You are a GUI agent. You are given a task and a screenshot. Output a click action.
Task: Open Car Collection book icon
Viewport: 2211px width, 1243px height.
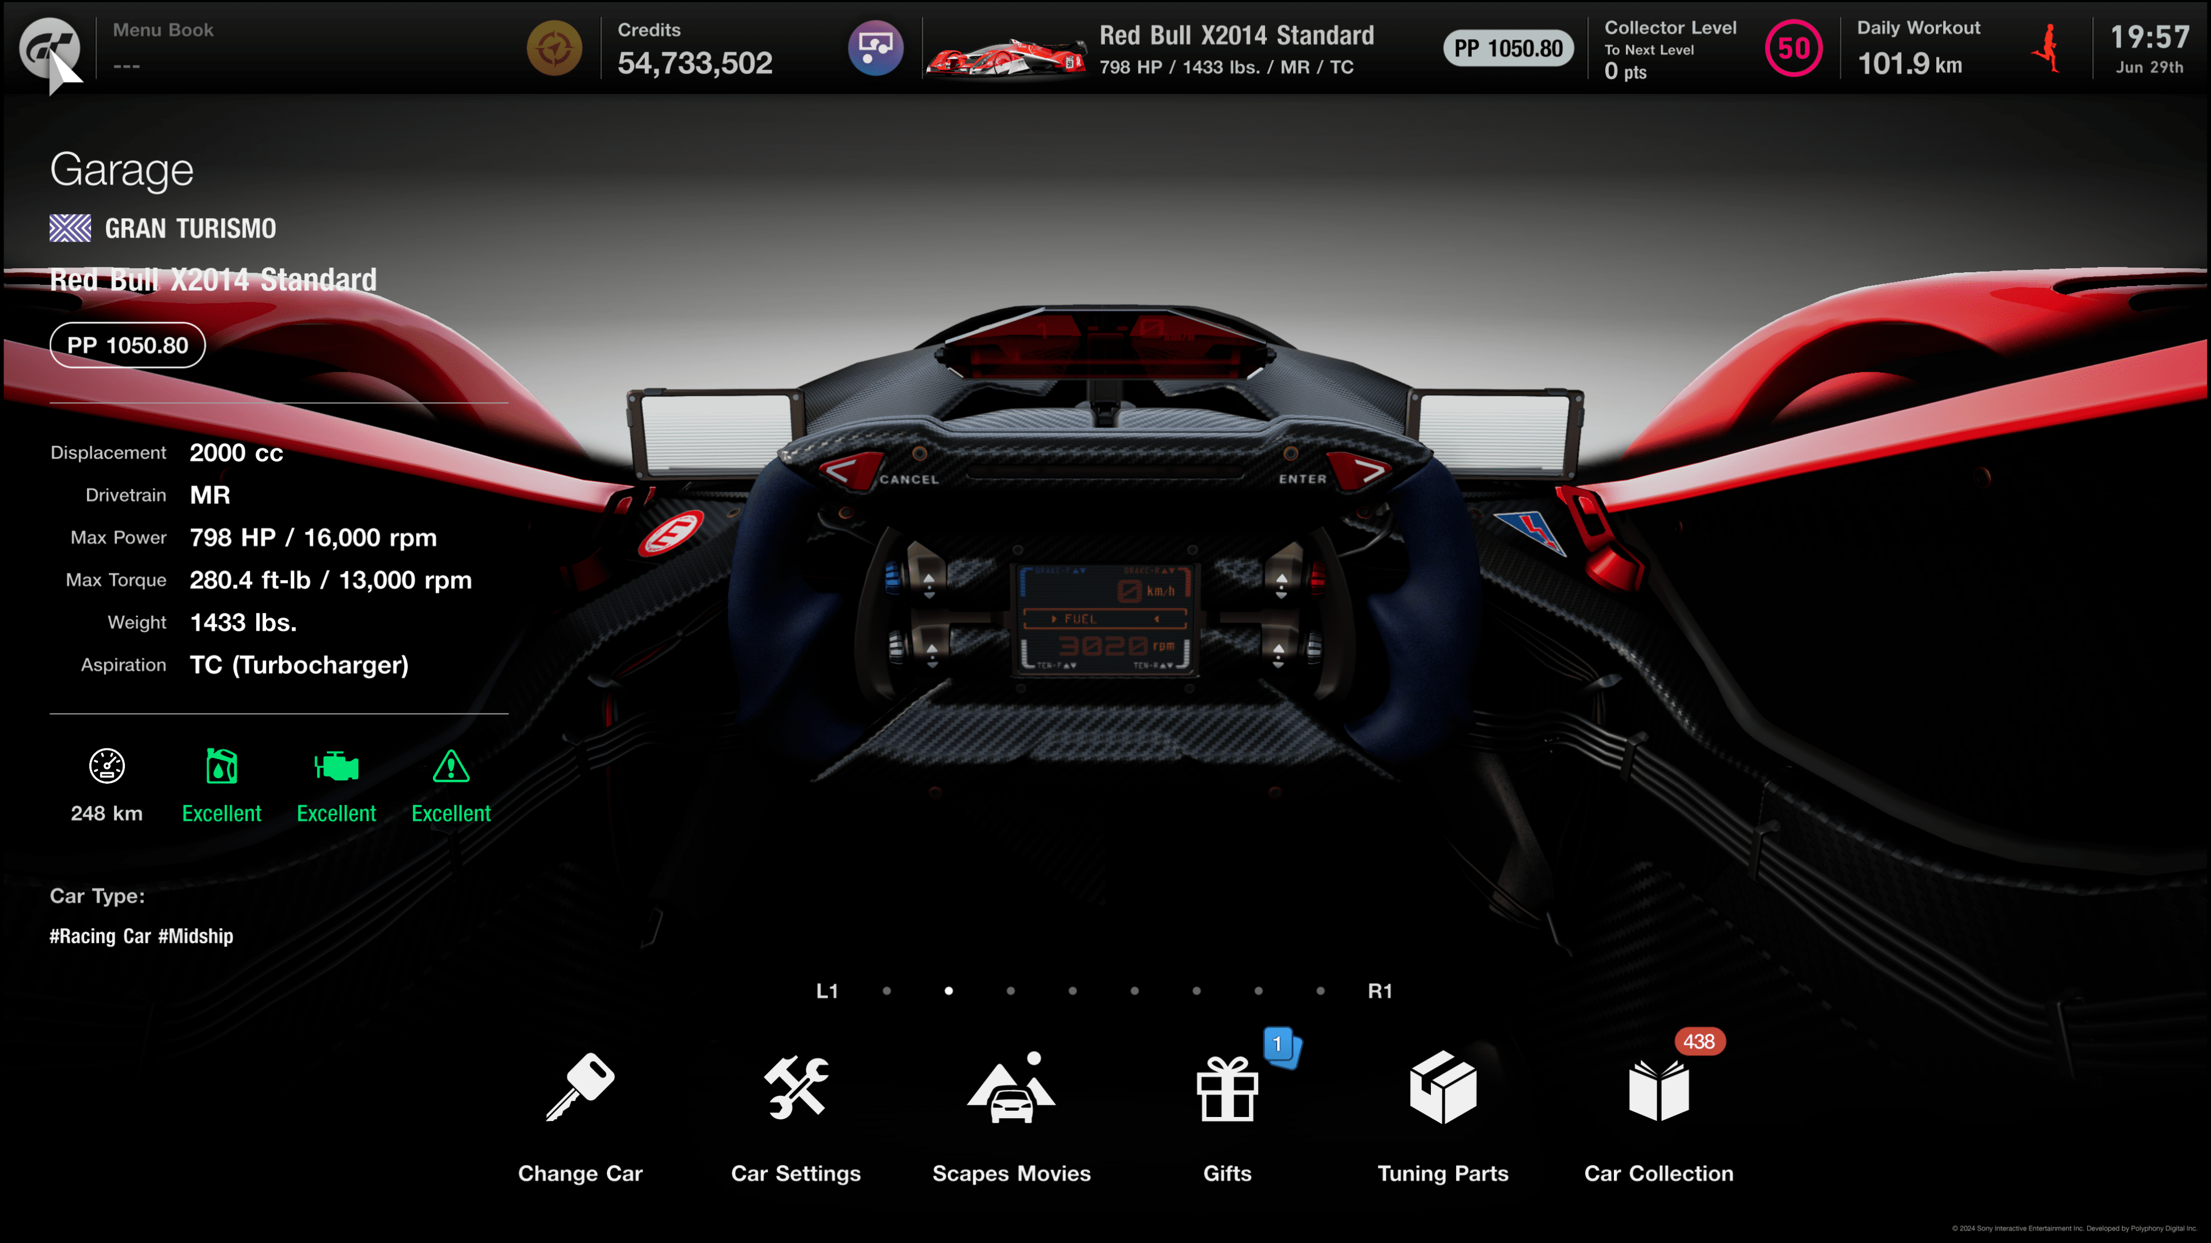[1658, 1089]
